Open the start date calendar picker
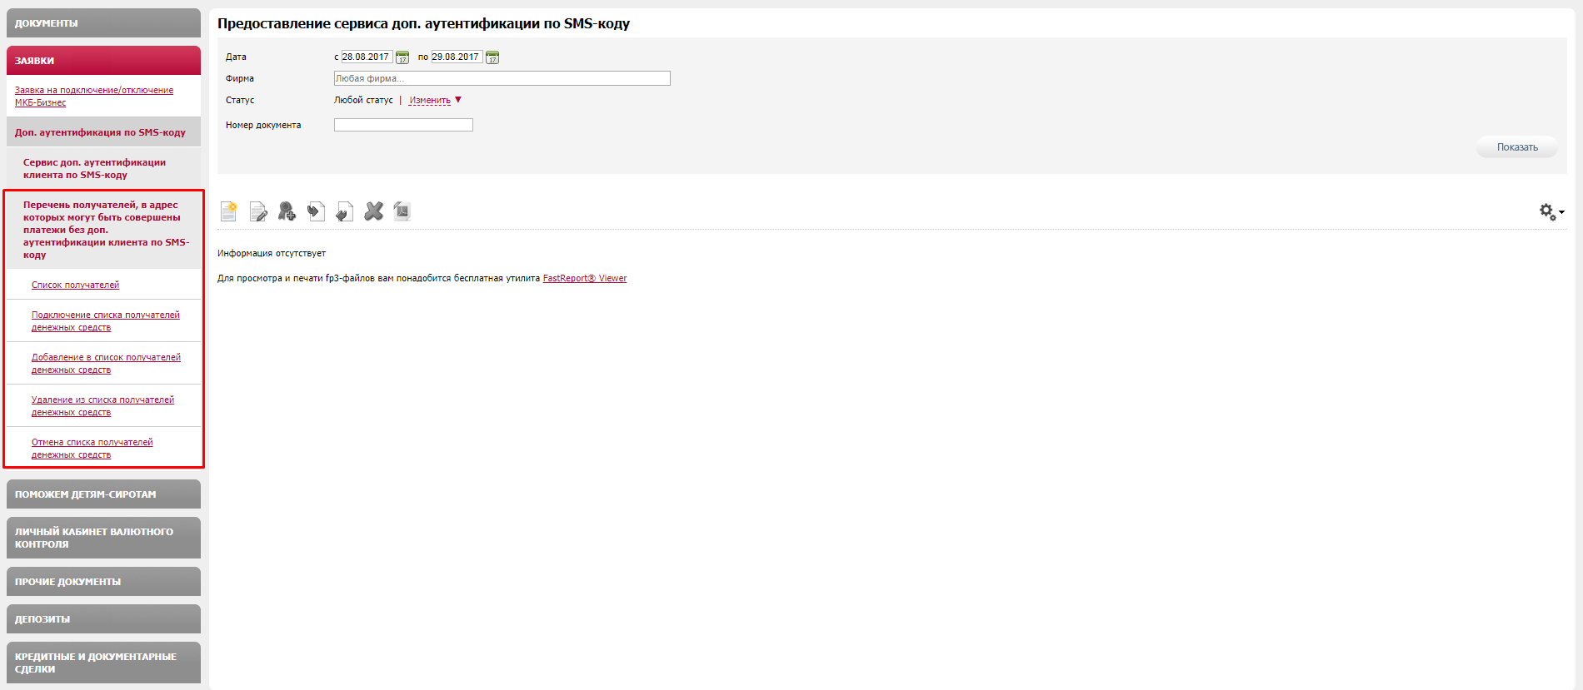The width and height of the screenshot is (1583, 690). tap(402, 57)
